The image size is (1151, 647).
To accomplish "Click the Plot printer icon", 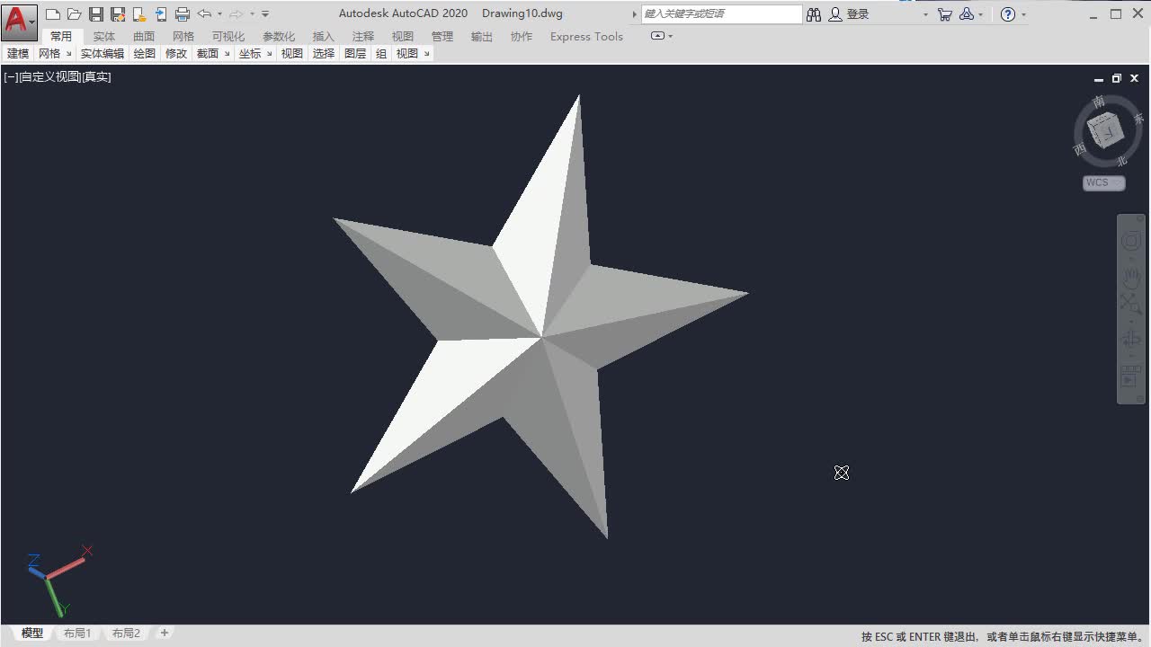I will click(x=183, y=14).
